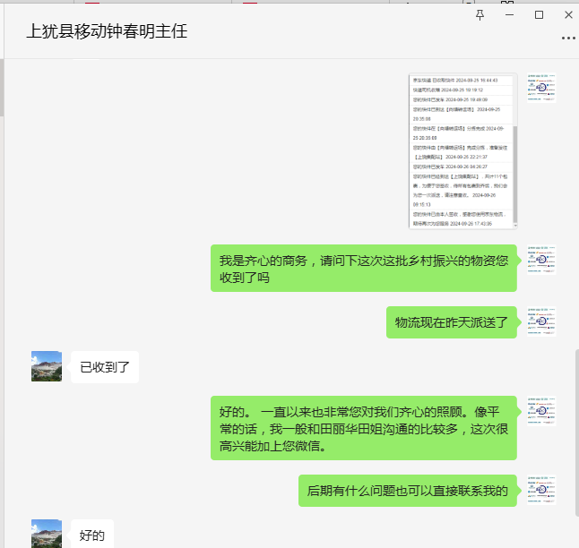Screen dimensions: 579x548
Task: Maximize the chat window
Action: [539, 15]
